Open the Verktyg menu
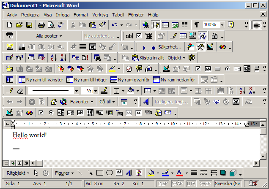Image resolution: width=269 pixels, height=189 pixels. [x=100, y=15]
